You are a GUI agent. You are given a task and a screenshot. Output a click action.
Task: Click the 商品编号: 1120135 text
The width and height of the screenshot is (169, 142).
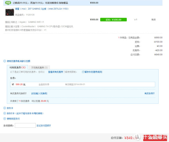click(25, 15)
